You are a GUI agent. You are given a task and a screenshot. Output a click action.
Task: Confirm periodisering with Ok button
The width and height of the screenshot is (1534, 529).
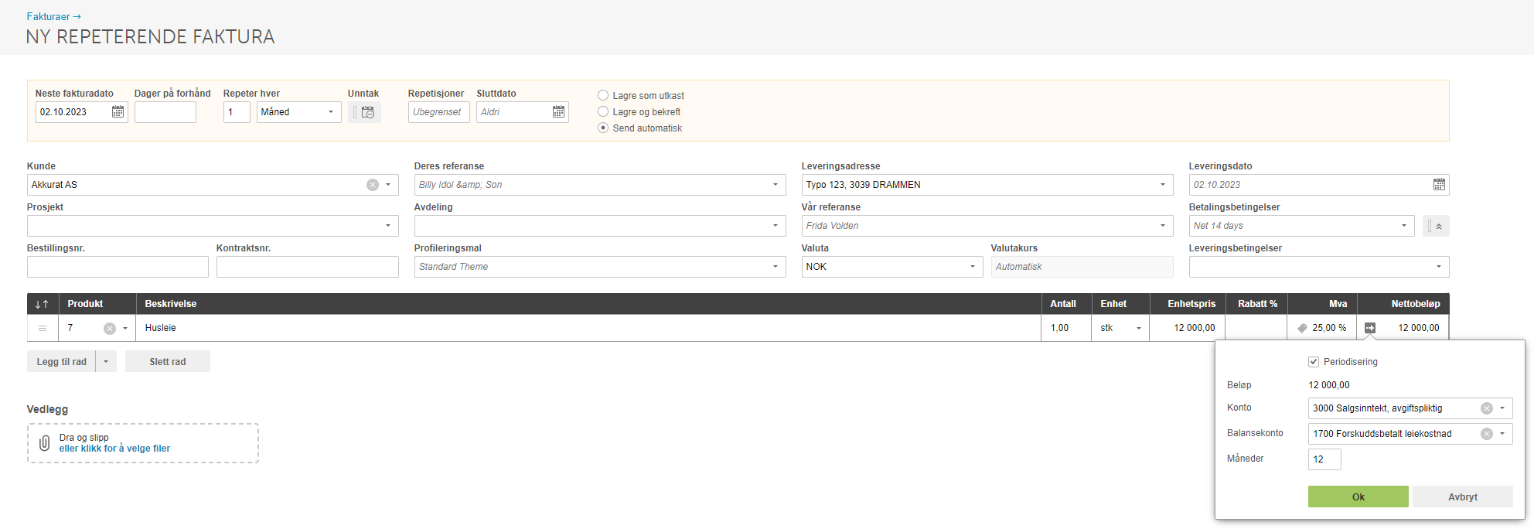[x=1358, y=497]
